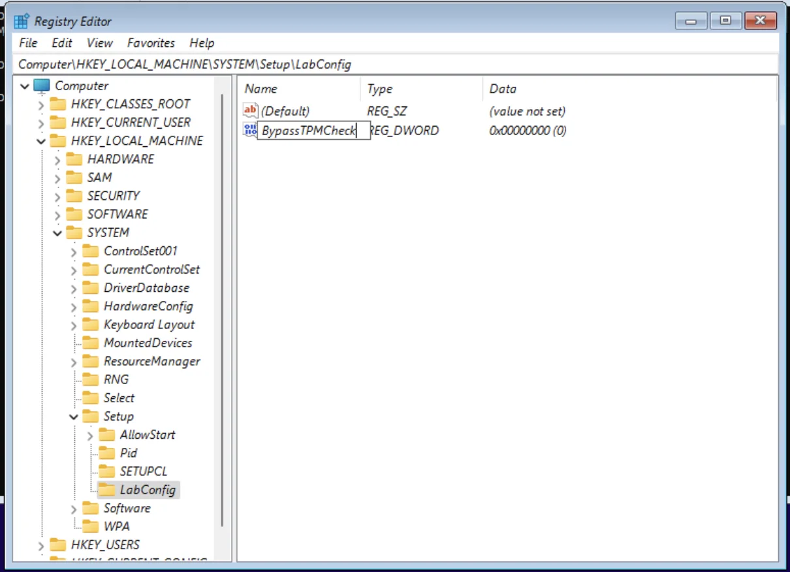Click the SECURITY folder icon
Image resolution: width=790 pixels, height=572 pixels.
75,196
